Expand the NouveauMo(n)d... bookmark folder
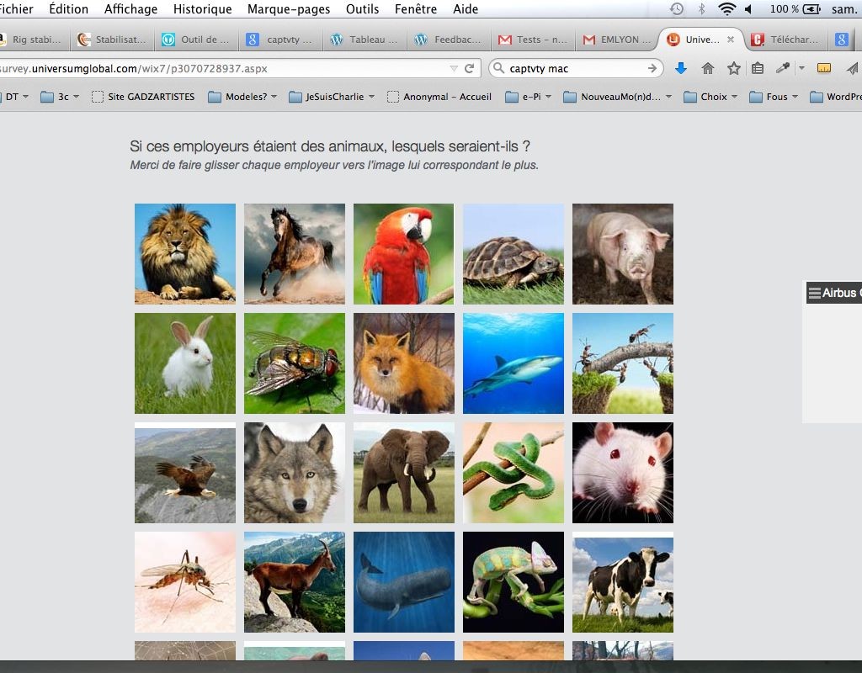This screenshot has height=673, width=862. click(618, 97)
